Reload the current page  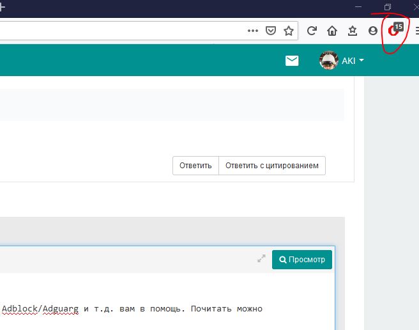[312, 30]
